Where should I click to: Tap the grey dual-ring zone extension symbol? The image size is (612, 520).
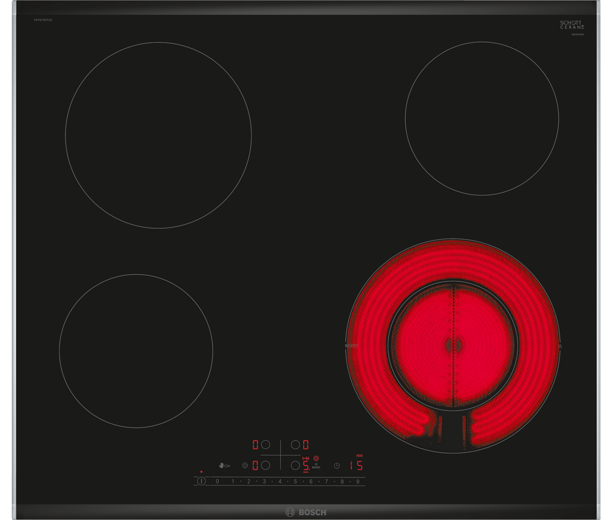[245, 465]
